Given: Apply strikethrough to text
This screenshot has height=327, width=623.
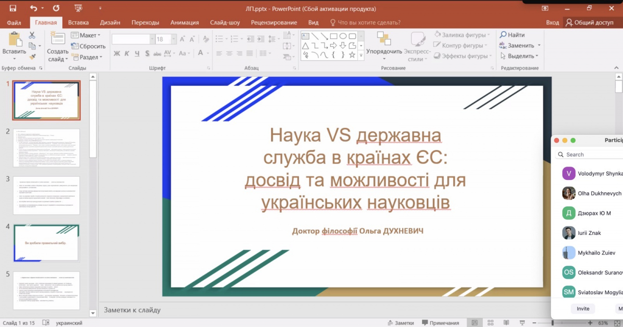Looking at the screenshot, I should 157,54.
